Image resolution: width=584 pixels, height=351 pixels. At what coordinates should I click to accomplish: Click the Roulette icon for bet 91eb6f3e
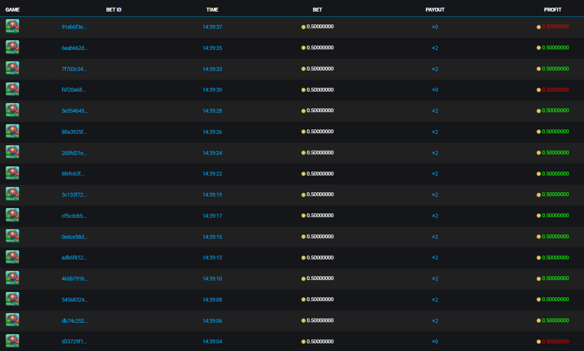12,26
